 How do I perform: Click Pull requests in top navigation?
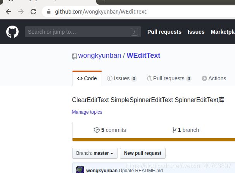(164, 32)
